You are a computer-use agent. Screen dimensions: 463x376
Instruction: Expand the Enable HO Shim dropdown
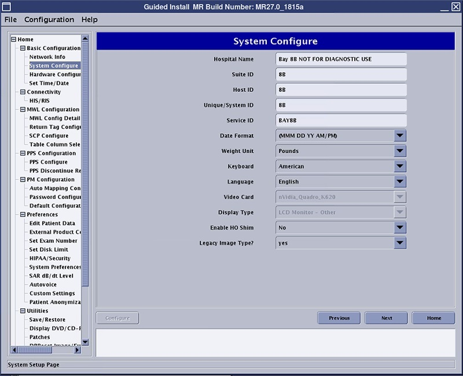[400, 228]
